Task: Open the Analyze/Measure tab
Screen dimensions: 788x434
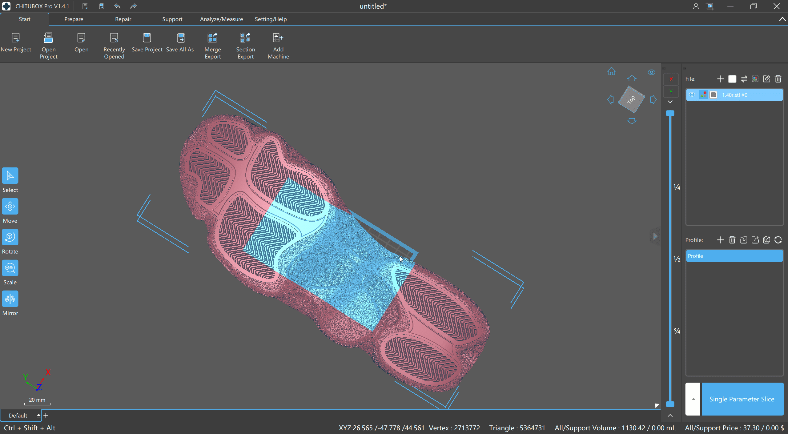Action: 221,19
